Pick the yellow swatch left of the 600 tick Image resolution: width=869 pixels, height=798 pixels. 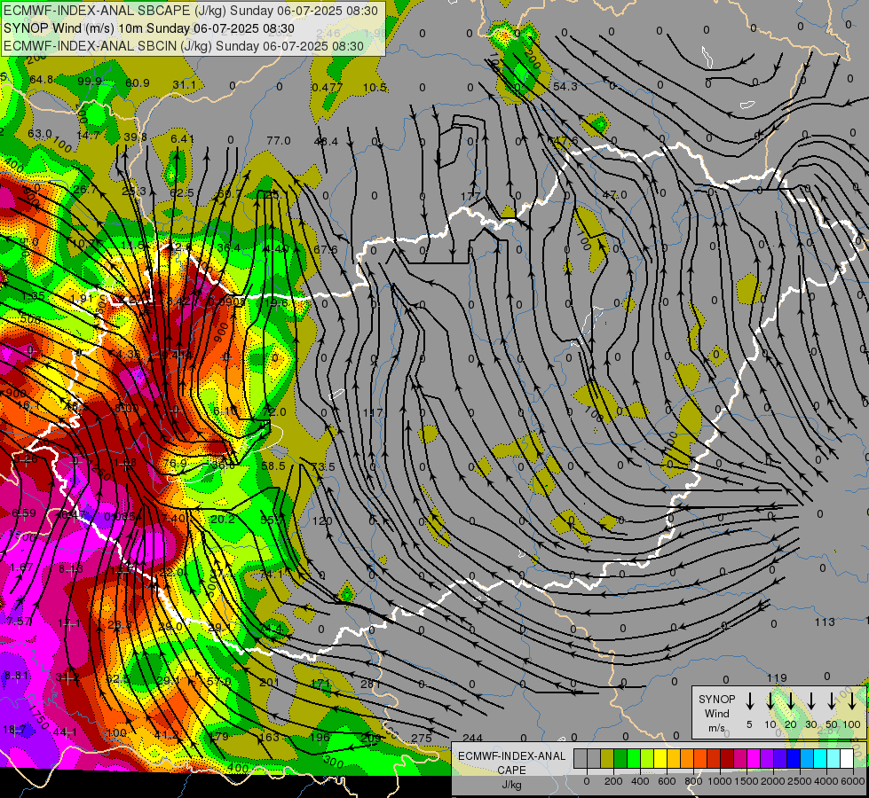pos(660,758)
